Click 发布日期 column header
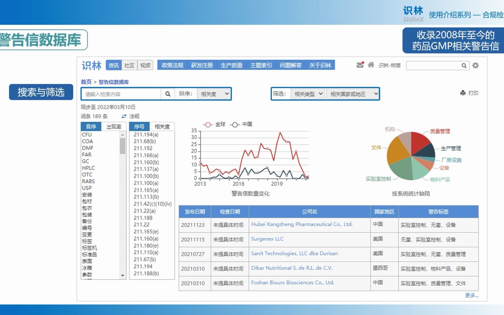The width and height of the screenshot is (504, 315). pos(195,211)
